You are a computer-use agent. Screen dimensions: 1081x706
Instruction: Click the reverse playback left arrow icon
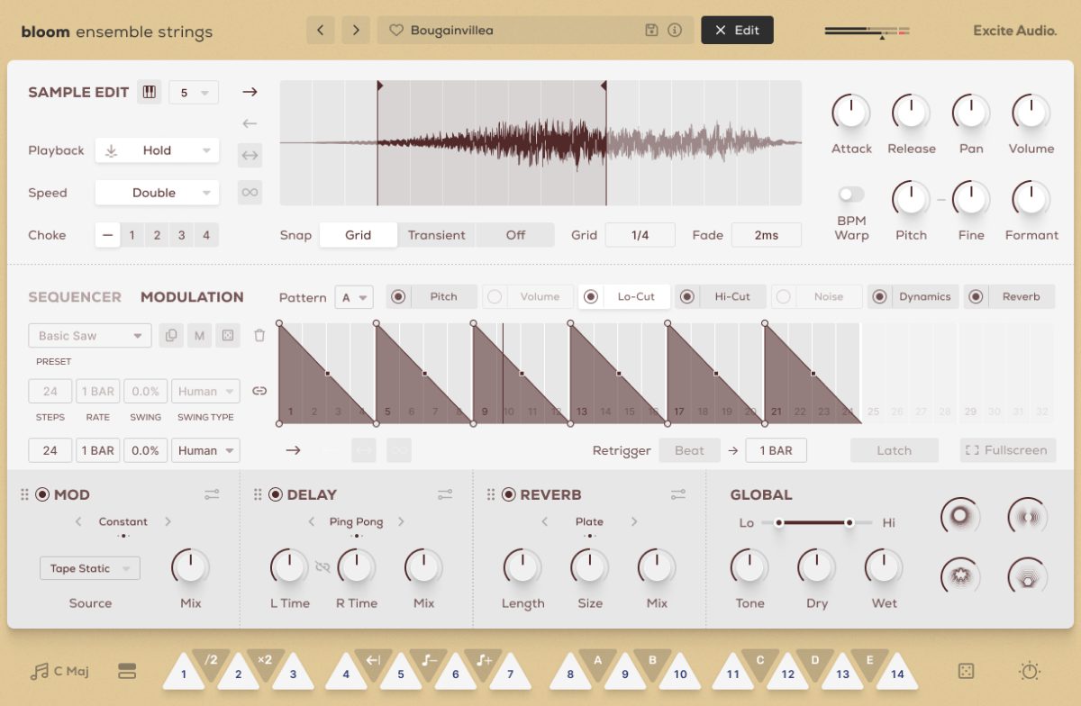coord(250,123)
